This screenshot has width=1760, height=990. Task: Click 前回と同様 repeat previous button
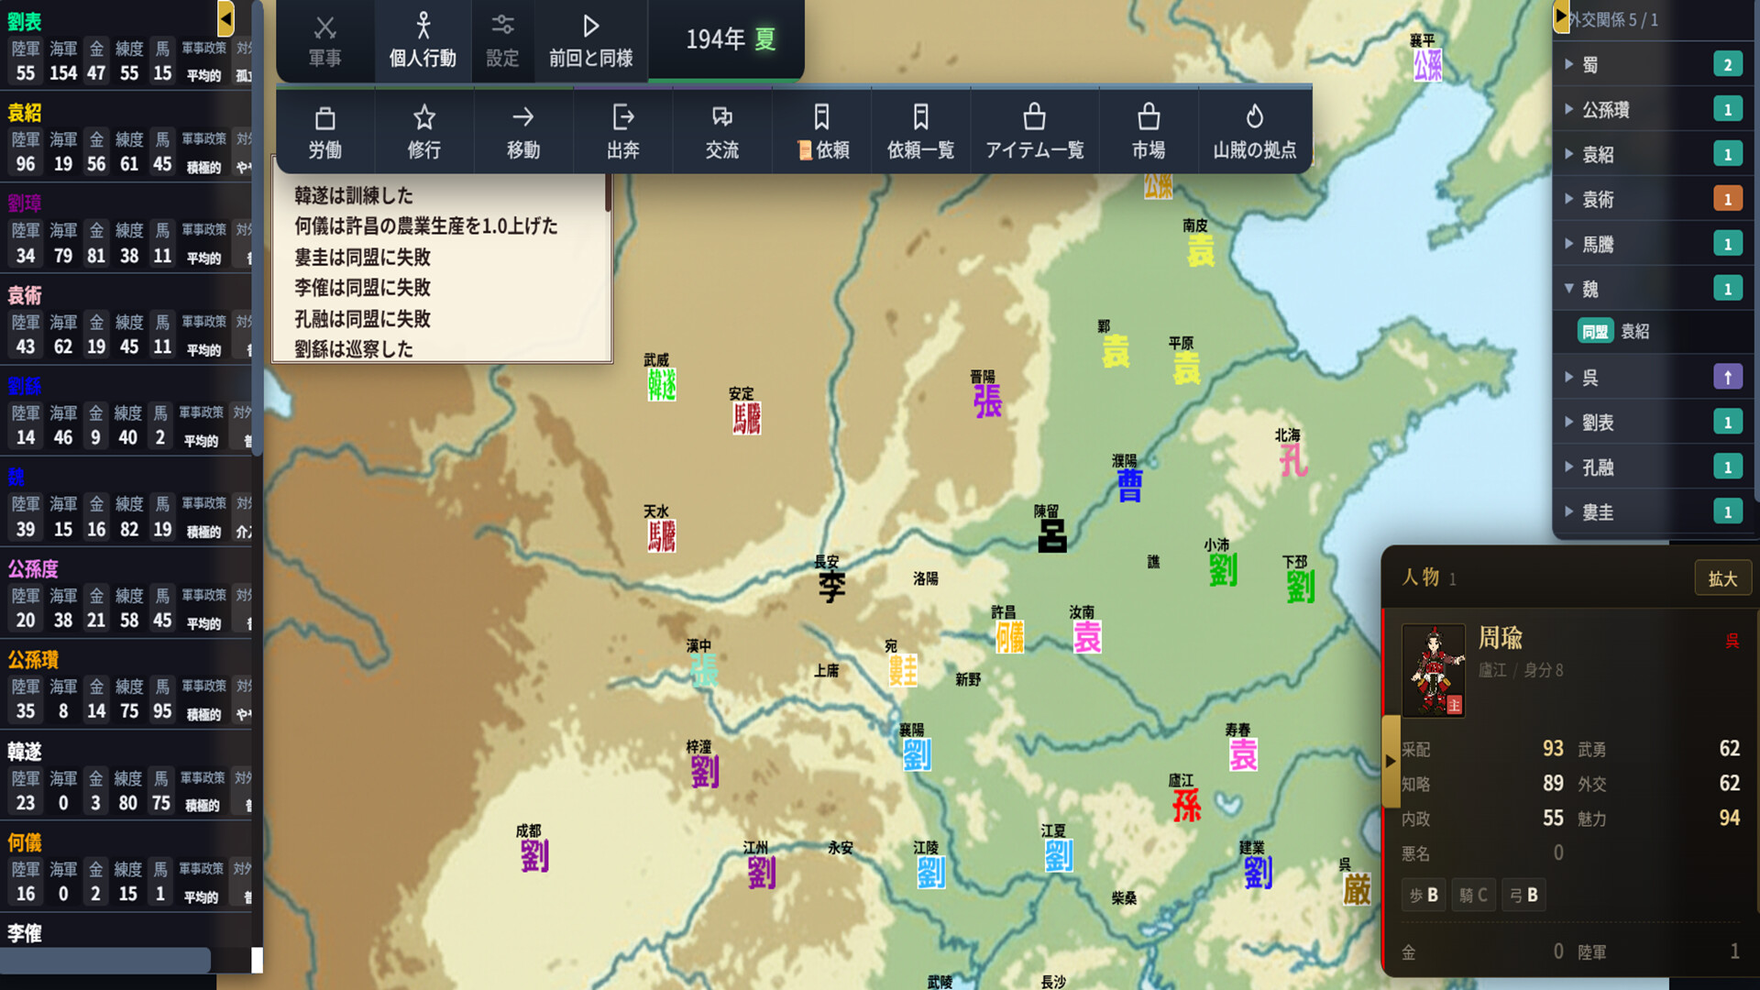click(591, 41)
